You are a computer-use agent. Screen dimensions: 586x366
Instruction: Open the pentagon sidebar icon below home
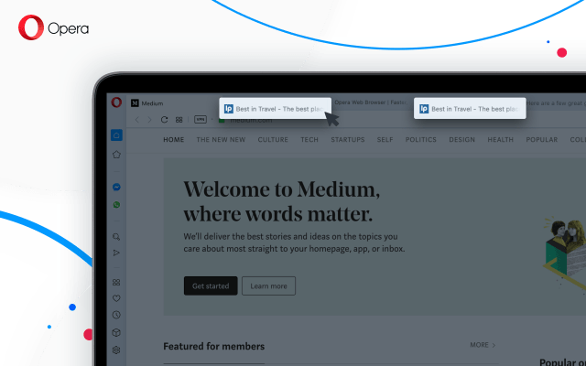click(116, 155)
